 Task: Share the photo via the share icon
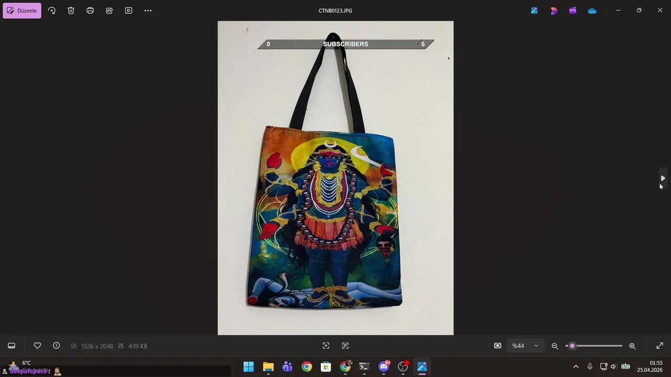tap(109, 10)
